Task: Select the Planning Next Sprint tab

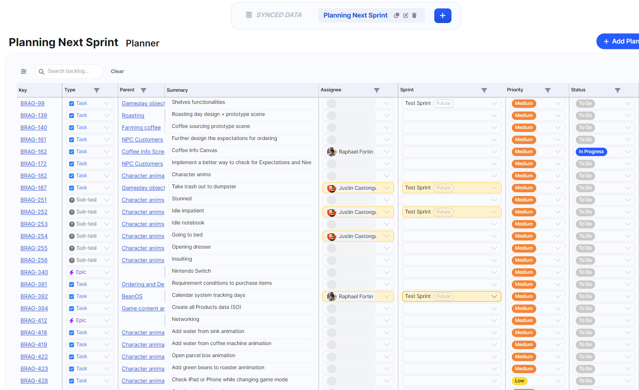Action: pos(355,15)
